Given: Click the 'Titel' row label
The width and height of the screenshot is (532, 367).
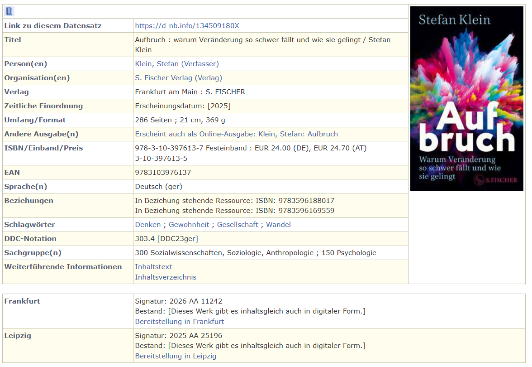Looking at the screenshot, I should pos(13,40).
